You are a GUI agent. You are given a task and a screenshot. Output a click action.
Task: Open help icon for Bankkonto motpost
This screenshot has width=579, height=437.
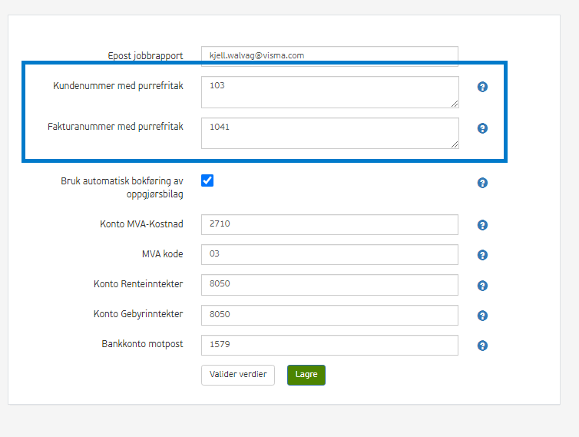(x=482, y=346)
